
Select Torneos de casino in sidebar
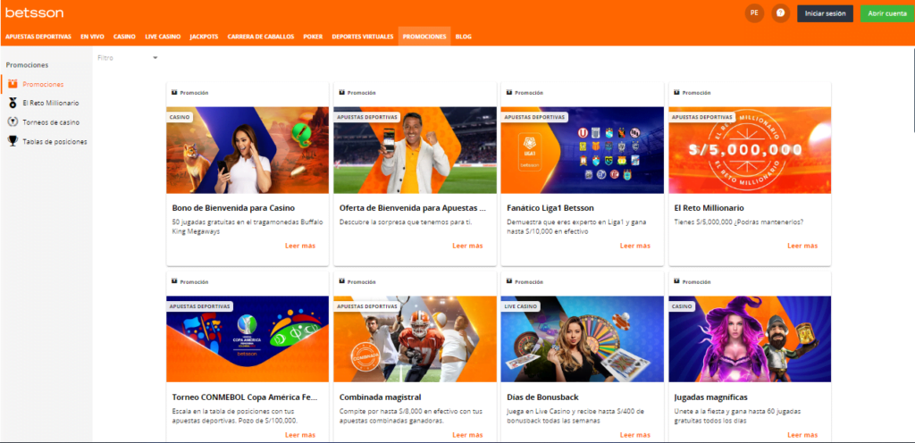[51, 122]
